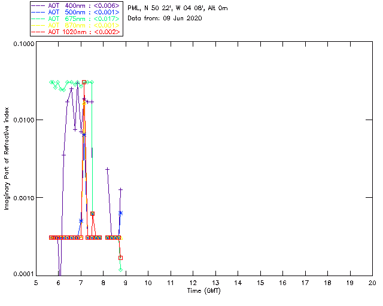This screenshot has height=306, width=383.
Task: Click the y-axis label 0.1000
Action: coord(24,44)
